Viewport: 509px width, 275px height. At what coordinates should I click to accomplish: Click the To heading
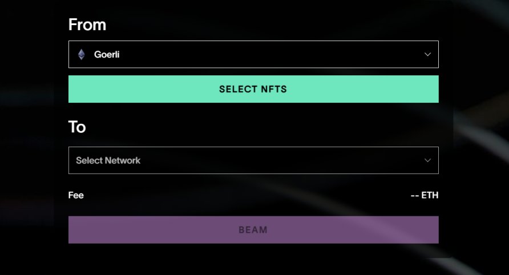pos(77,127)
